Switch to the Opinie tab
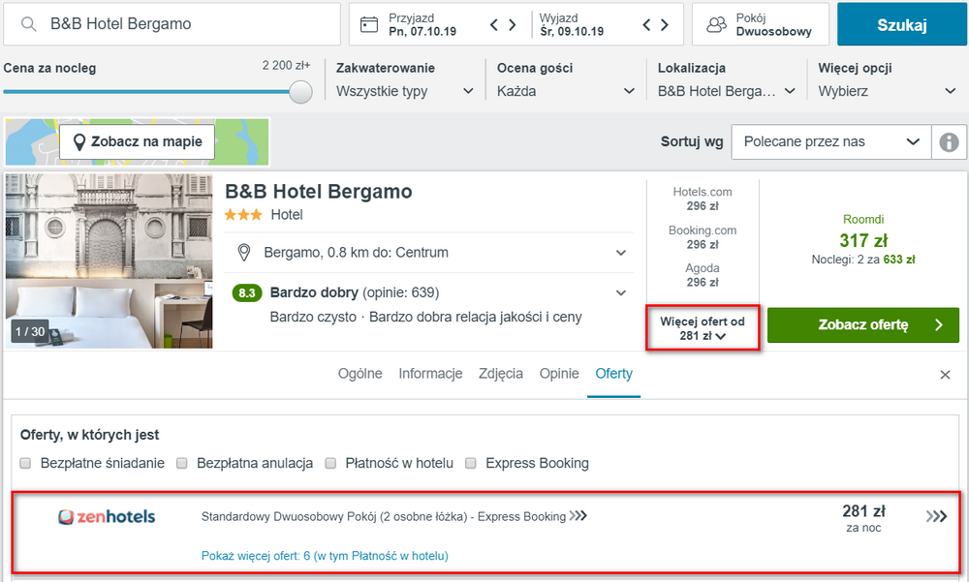The image size is (969, 582). point(559,374)
